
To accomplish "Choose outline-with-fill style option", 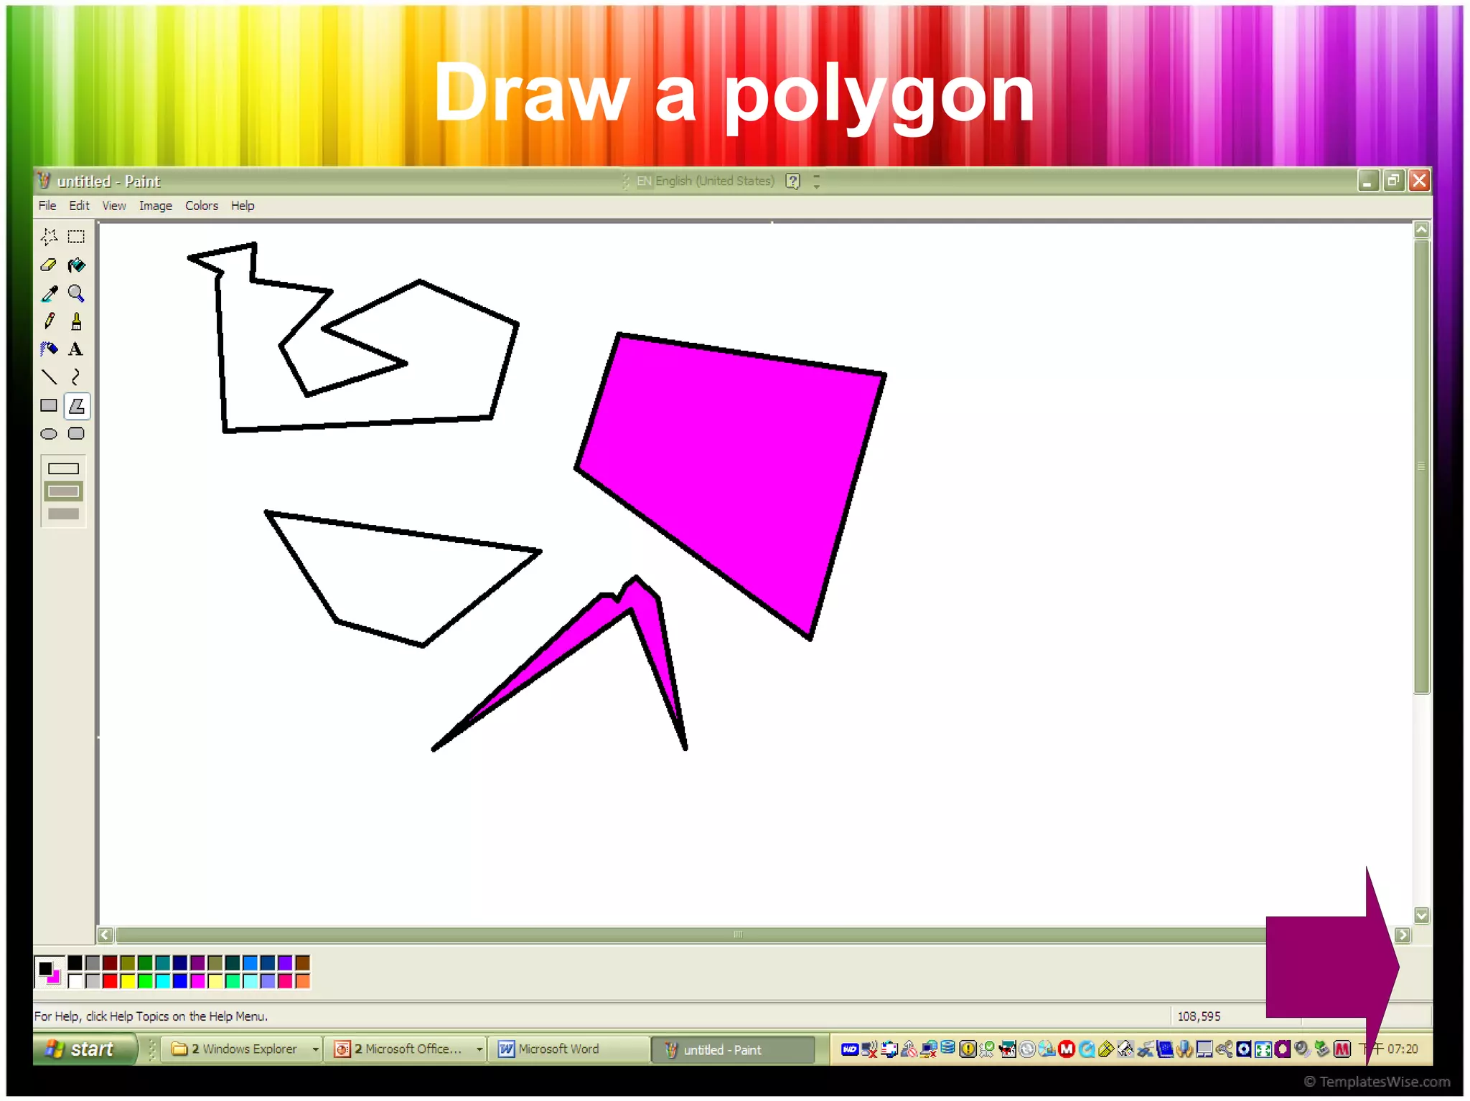I will 63,491.
